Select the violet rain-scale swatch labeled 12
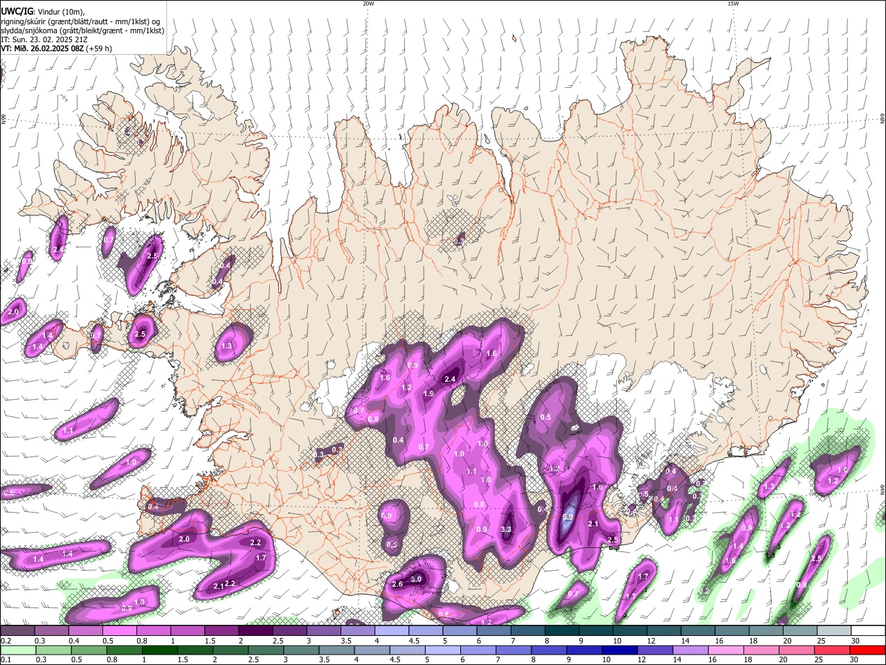The height and width of the screenshot is (665, 886). pyautogui.click(x=655, y=650)
